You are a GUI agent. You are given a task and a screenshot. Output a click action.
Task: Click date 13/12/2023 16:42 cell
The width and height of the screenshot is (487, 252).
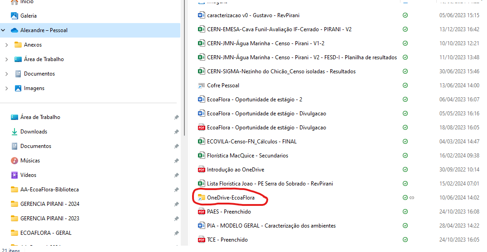pos(459,29)
